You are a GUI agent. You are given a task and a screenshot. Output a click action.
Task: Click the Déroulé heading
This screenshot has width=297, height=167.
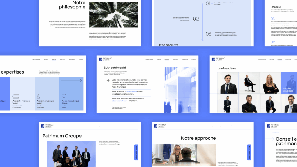tap(276, 7)
